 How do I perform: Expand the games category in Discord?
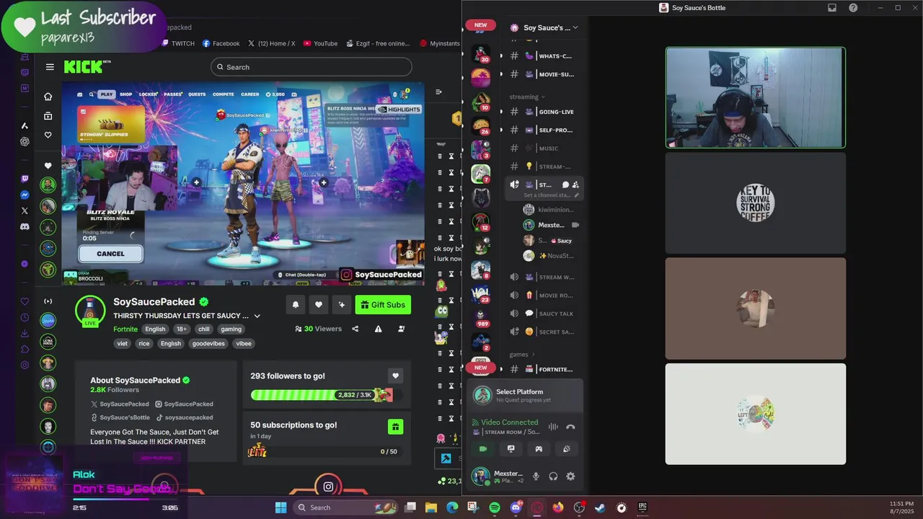click(523, 355)
